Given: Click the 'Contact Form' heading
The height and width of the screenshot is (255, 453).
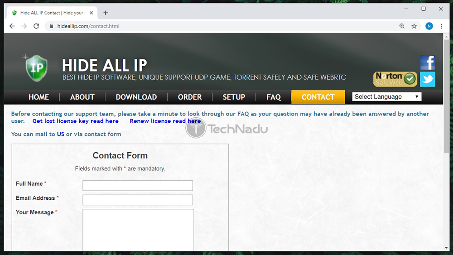Looking at the screenshot, I should point(120,155).
